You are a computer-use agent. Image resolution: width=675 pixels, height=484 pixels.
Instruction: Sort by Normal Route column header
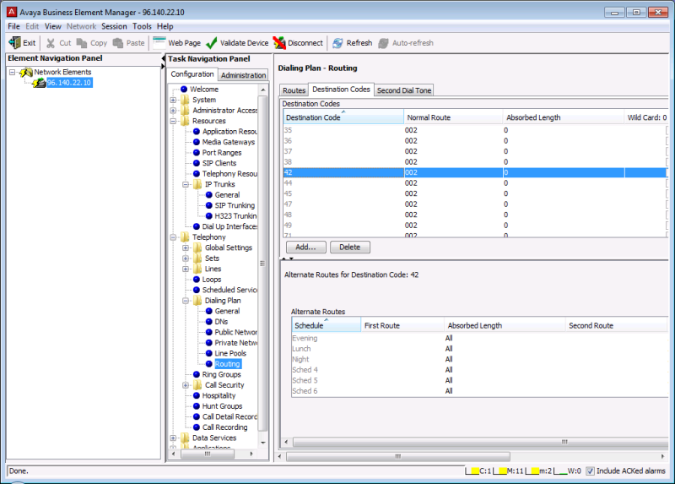coord(453,117)
